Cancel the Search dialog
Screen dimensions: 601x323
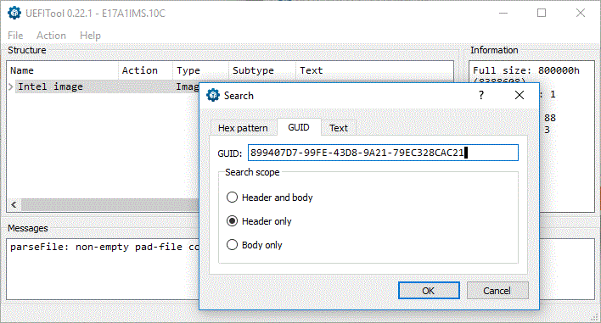point(497,291)
